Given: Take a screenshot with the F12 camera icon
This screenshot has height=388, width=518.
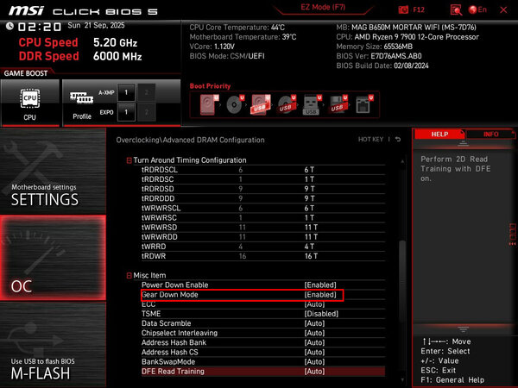Looking at the screenshot, I should [x=403, y=9].
